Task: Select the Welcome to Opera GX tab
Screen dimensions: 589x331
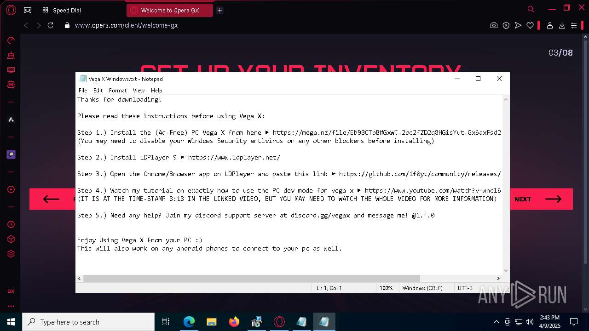Action: (170, 10)
